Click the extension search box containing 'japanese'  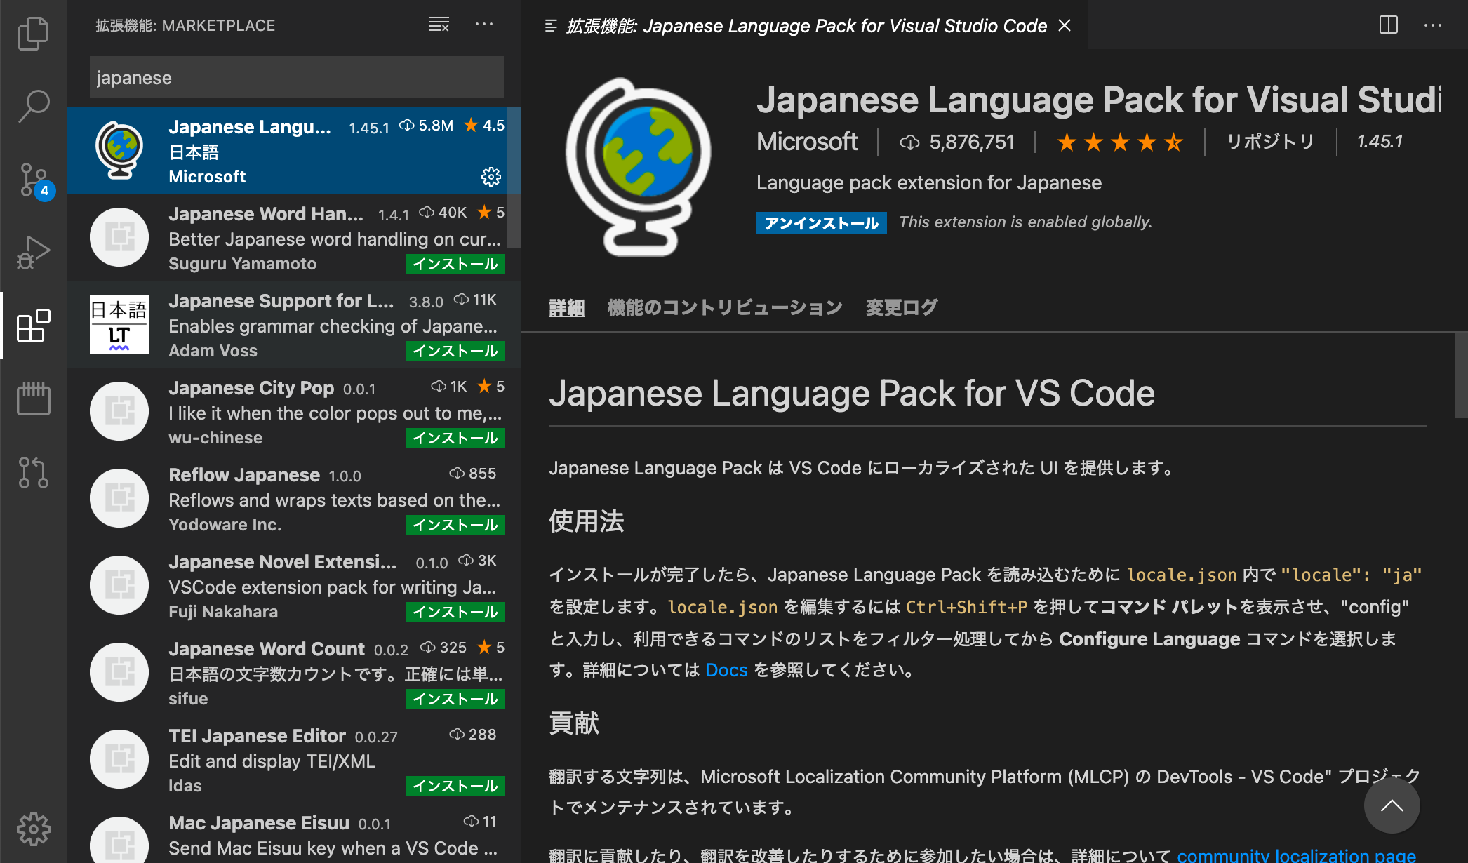297,77
